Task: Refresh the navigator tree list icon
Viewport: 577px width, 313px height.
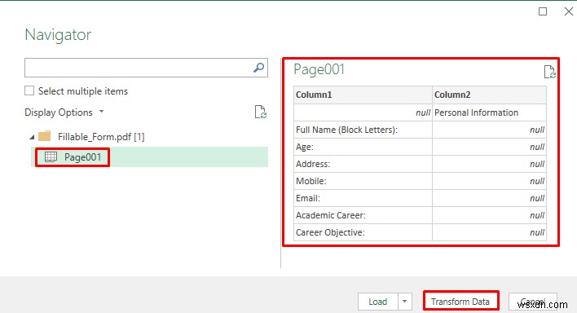Action: point(261,112)
